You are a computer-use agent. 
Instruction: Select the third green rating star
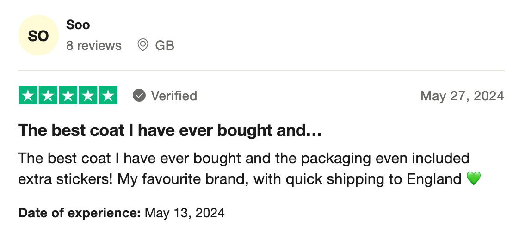click(68, 96)
